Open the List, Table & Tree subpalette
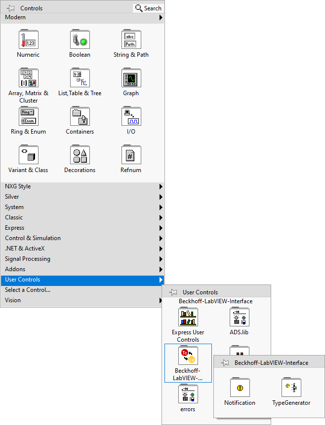325x425 pixels. coord(80,78)
